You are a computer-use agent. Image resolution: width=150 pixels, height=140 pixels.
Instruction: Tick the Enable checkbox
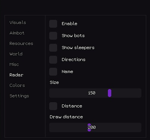(53, 24)
